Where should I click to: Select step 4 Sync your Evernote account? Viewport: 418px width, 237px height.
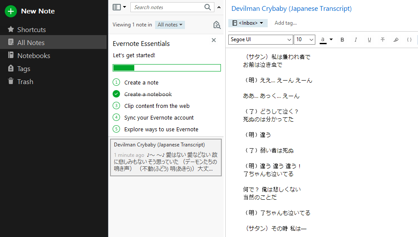click(159, 117)
